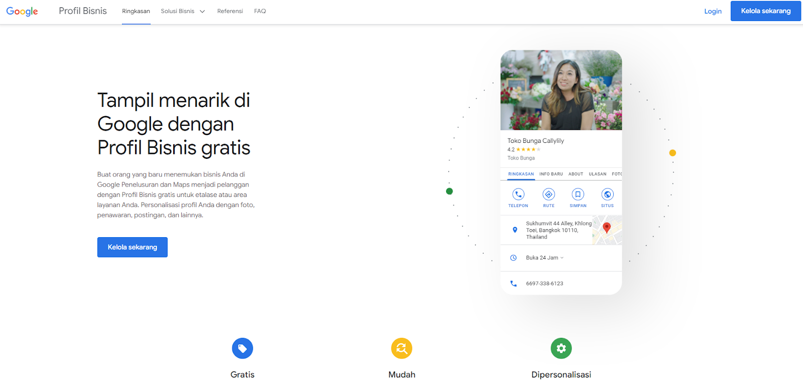This screenshot has height=380, width=803.
Task: Click the Dipersonalisasi heading
Action: pos(561,374)
